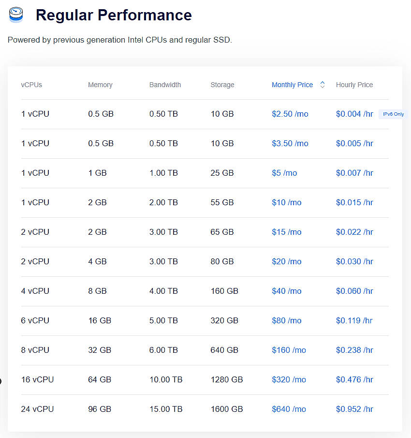Click the 4 vCPU cell
The width and height of the screenshot is (411, 438).
pos(35,291)
